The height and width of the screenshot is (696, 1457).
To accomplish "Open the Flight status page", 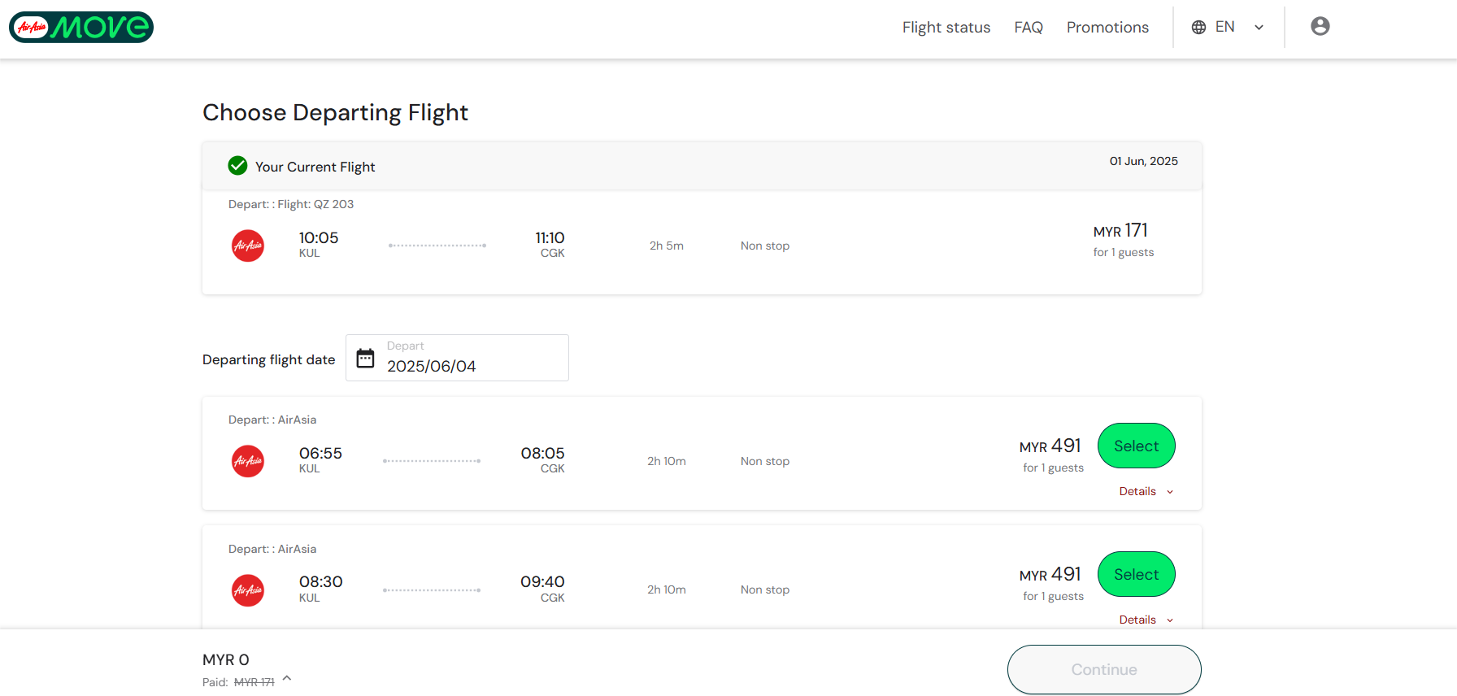I will click(x=946, y=28).
